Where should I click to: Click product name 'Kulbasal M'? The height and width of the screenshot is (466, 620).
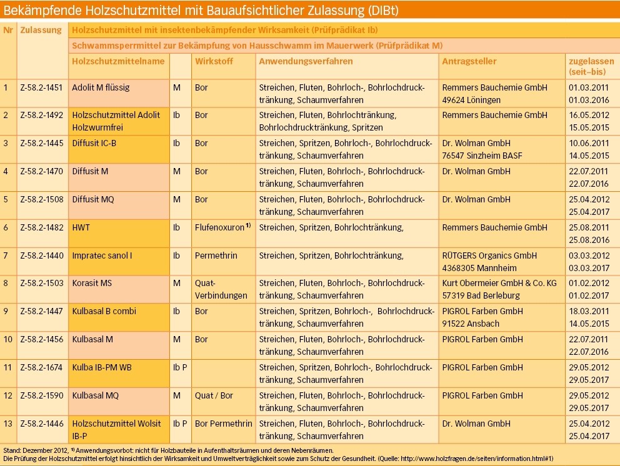pos(92,340)
